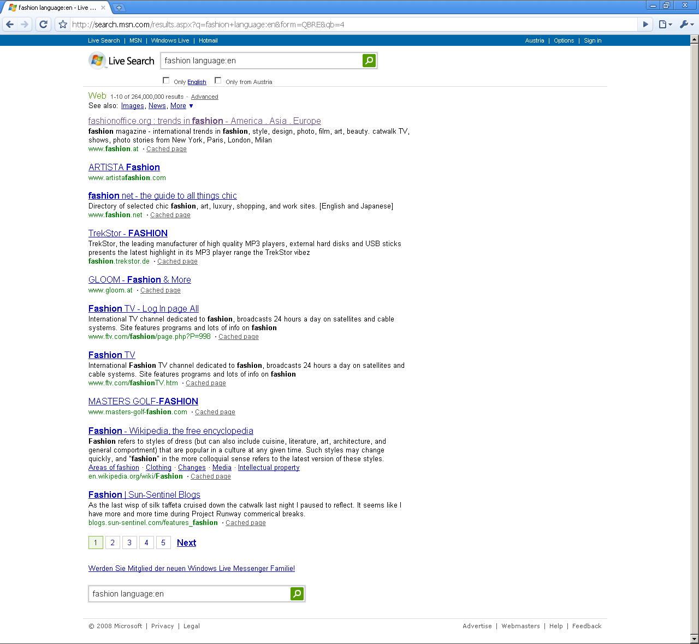Click the scrollbar down arrow
Screen dimensions: 699x644
click(695, 639)
